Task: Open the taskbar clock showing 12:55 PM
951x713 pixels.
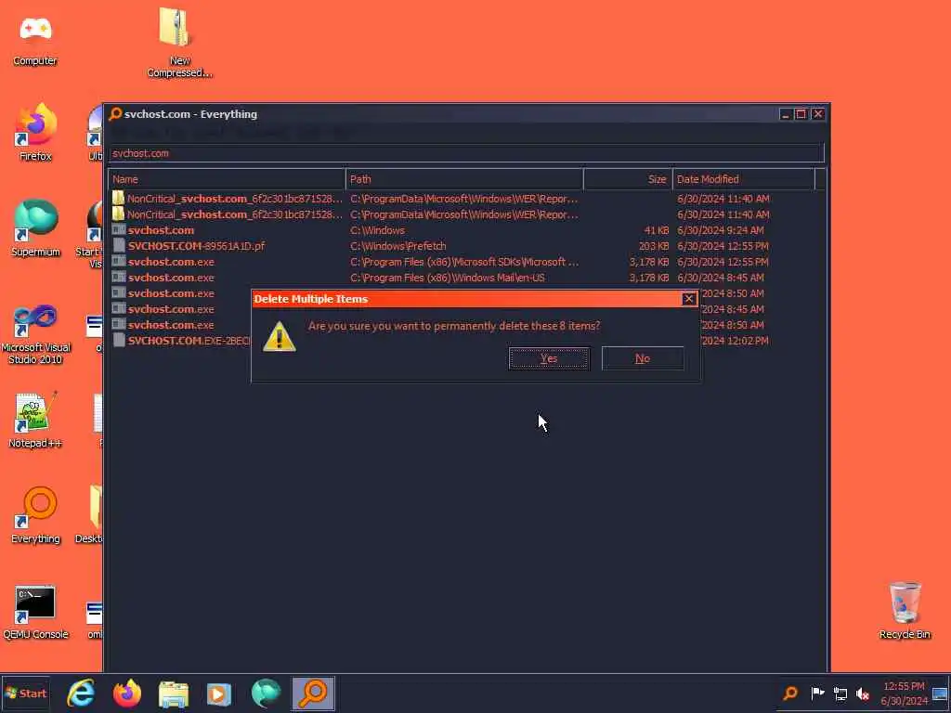Action: (x=904, y=694)
